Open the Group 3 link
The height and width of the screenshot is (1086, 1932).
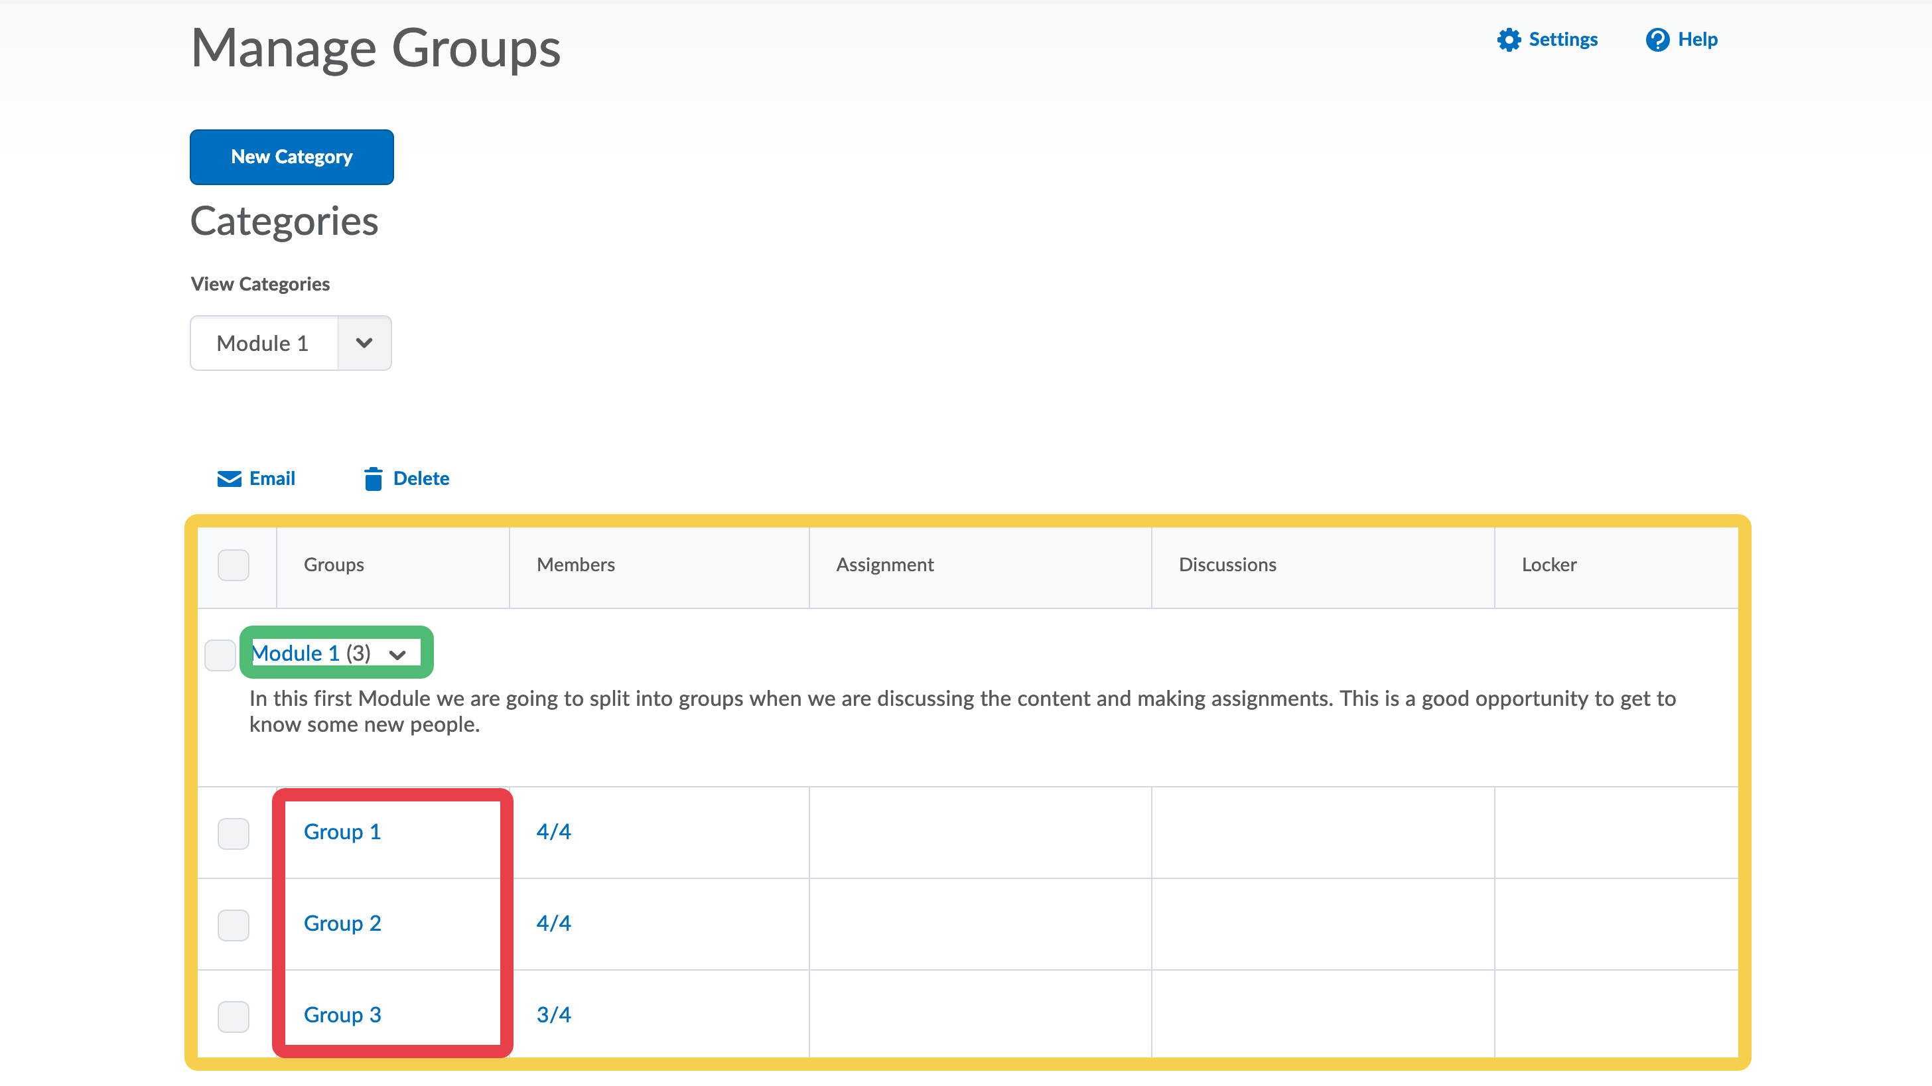[x=342, y=1015]
